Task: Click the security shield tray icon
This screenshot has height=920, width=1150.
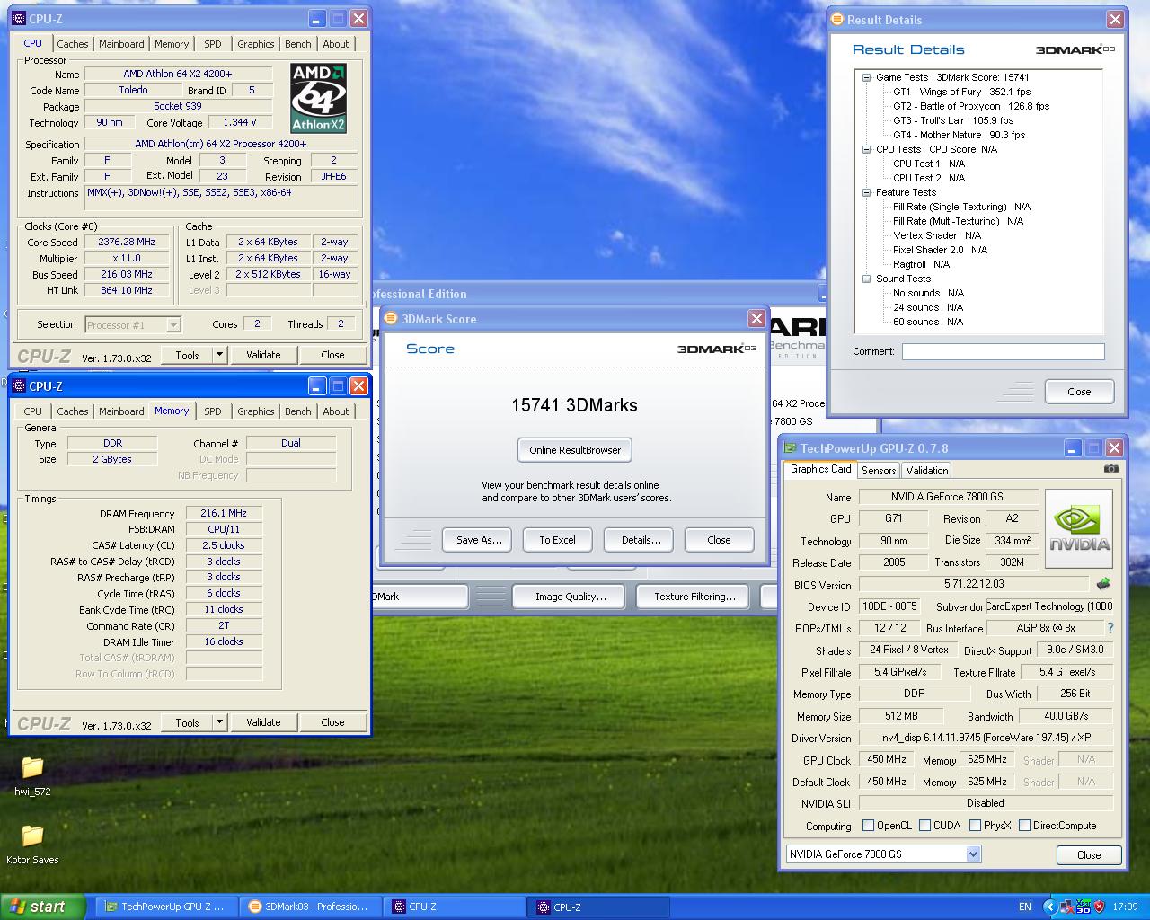Action: (1099, 907)
